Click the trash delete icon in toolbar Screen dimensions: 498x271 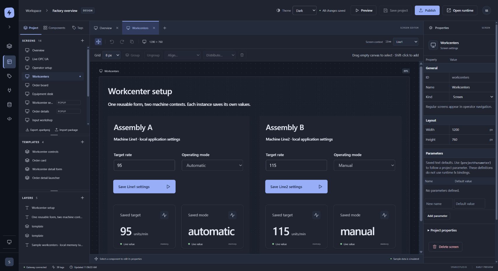point(242,55)
